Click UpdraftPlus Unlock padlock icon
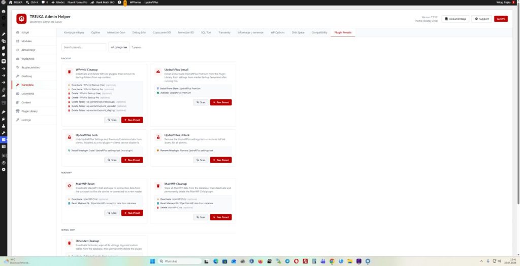 158,137
